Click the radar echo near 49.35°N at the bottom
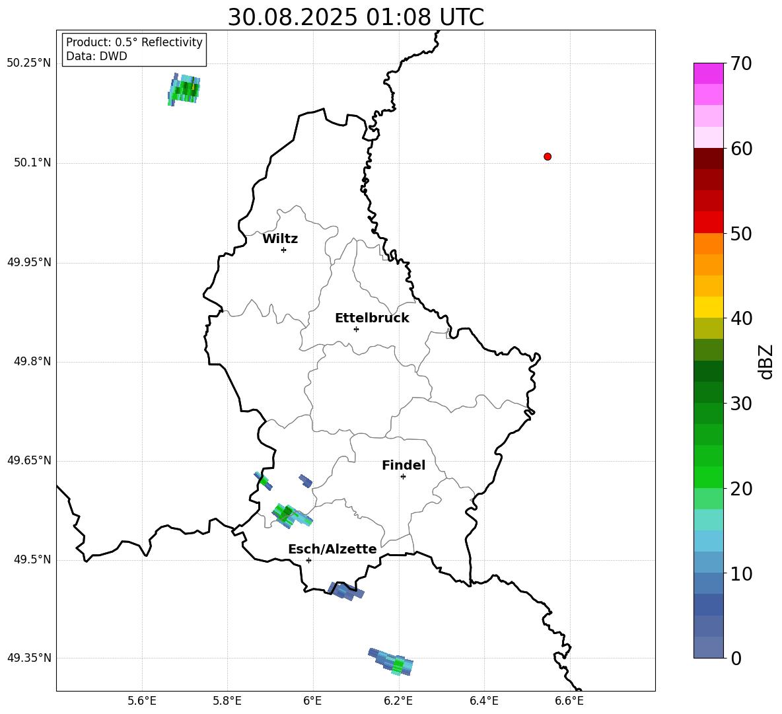The height and width of the screenshot is (714, 782). pyautogui.click(x=391, y=662)
